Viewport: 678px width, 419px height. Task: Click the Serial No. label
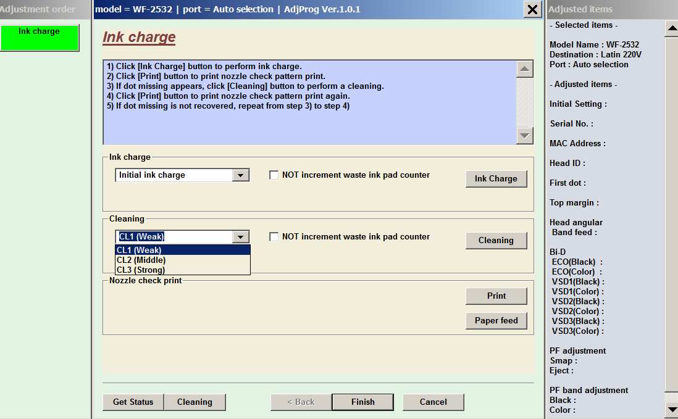click(x=572, y=123)
